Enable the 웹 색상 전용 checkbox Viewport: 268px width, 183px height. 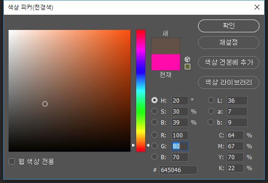pos(11,161)
